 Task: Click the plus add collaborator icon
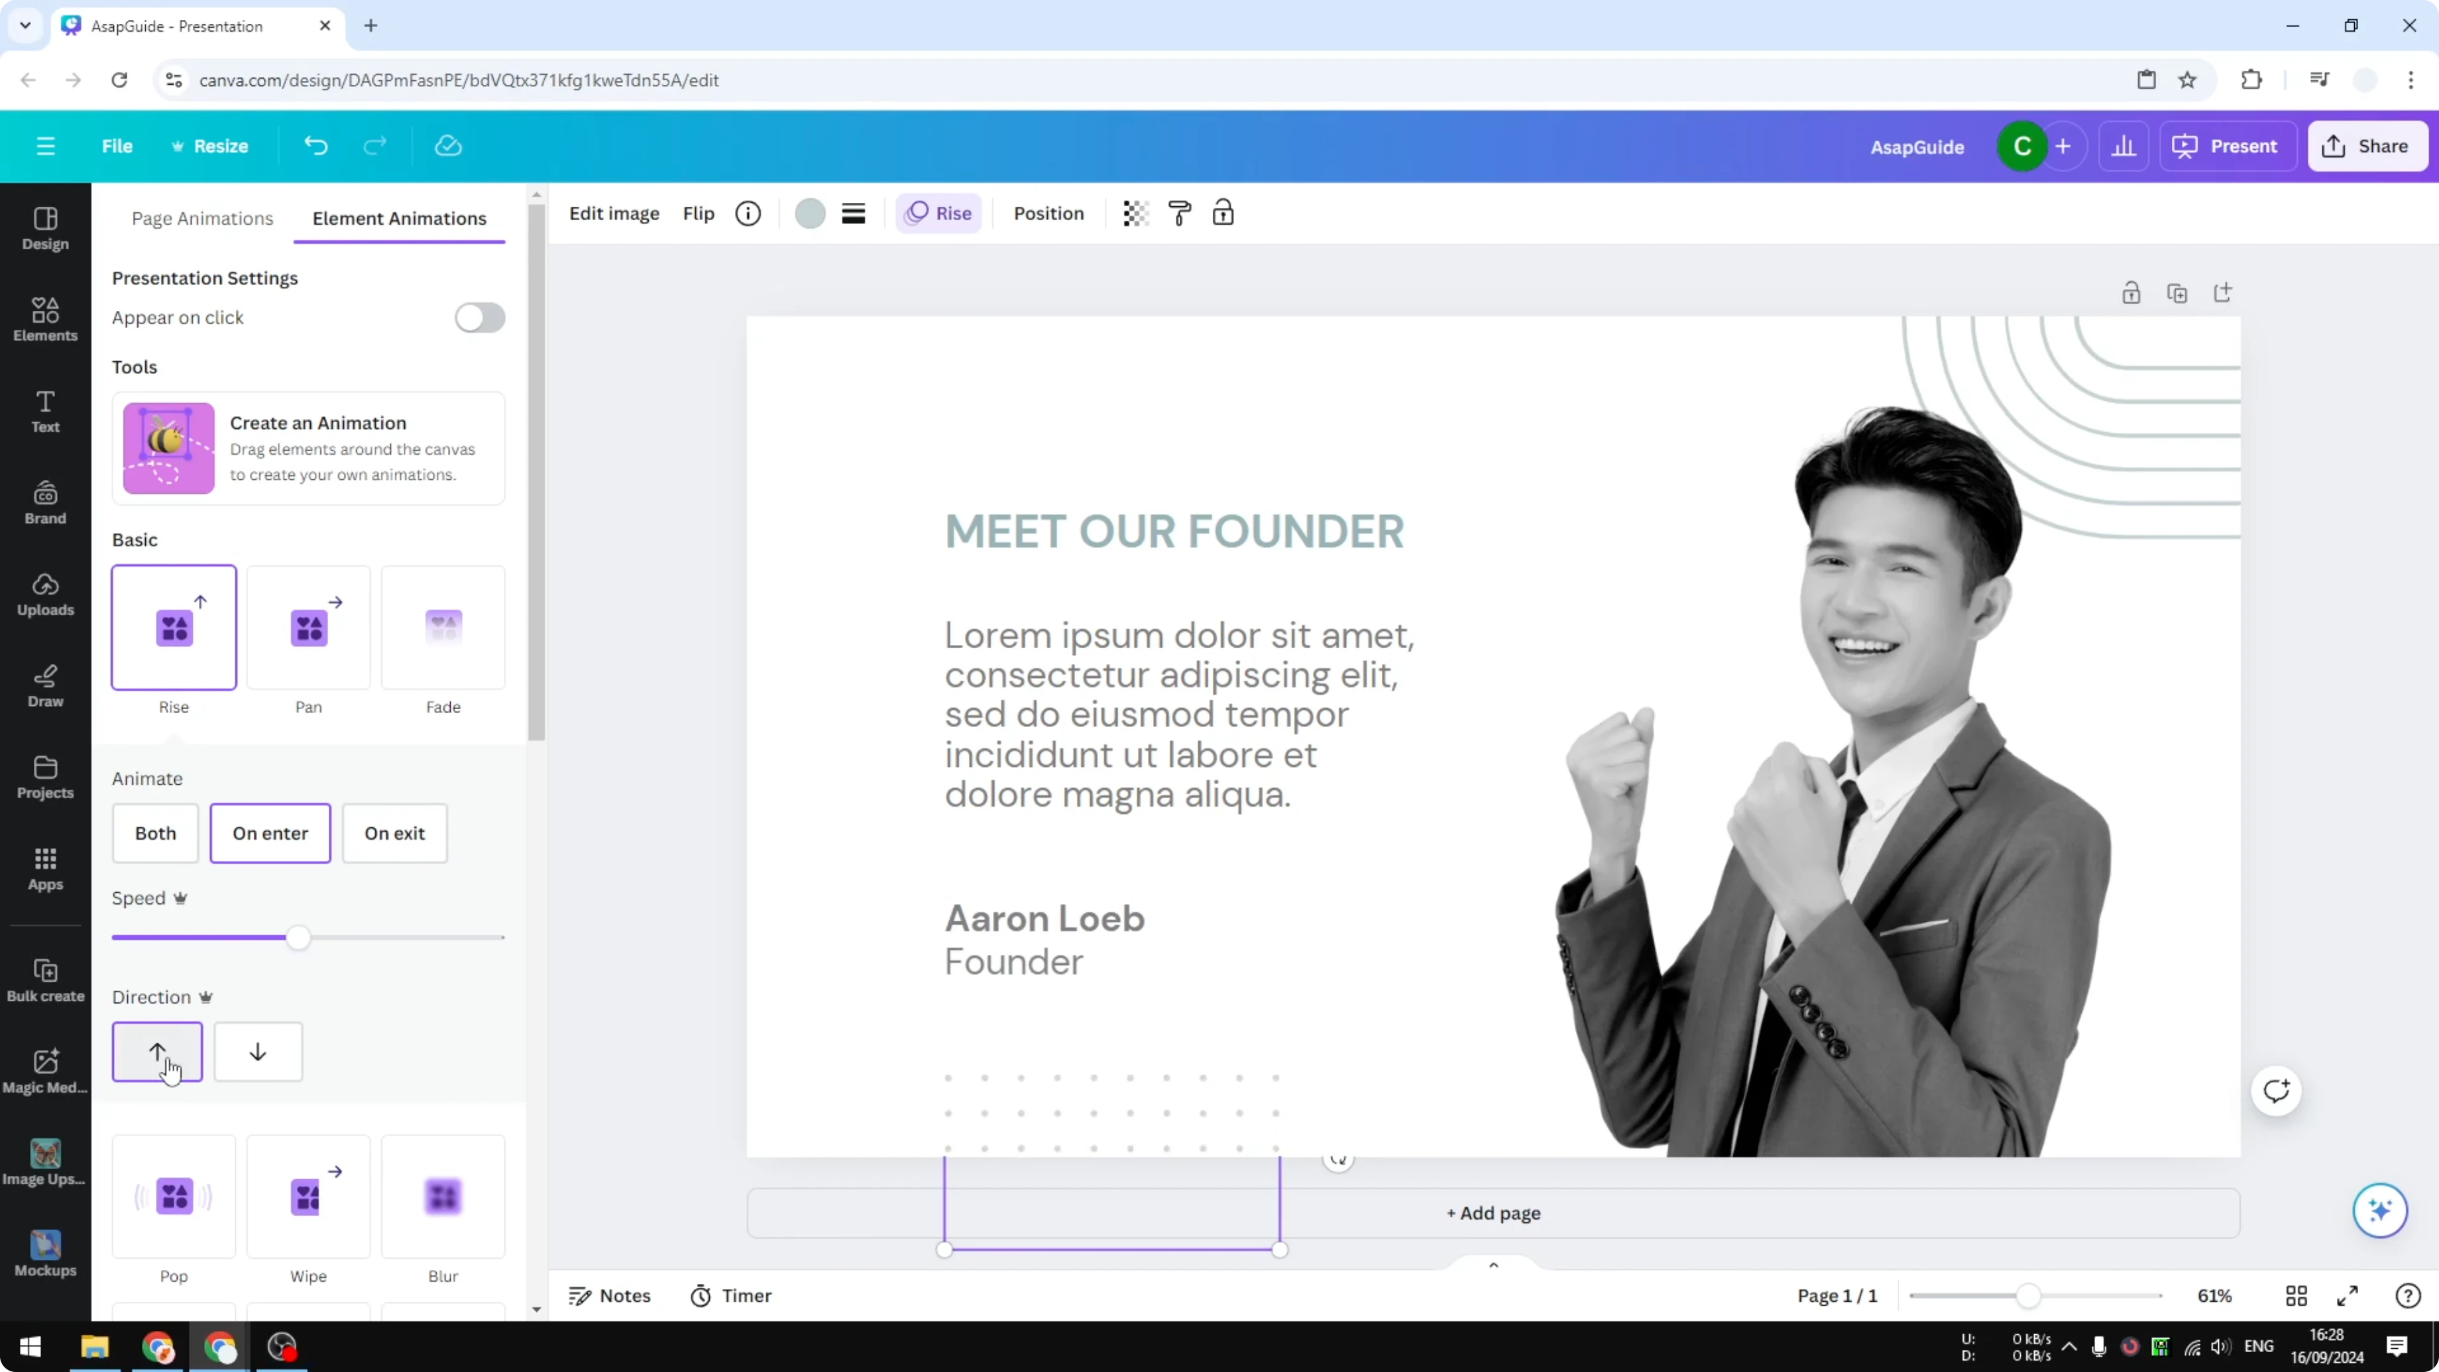(x=2063, y=146)
